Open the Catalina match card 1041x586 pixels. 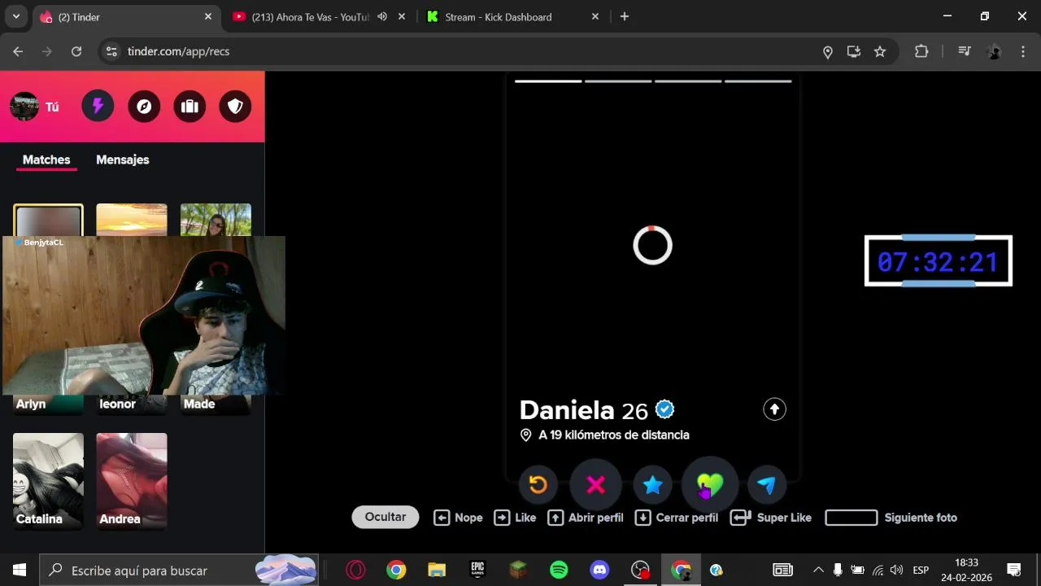pos(48,481)
